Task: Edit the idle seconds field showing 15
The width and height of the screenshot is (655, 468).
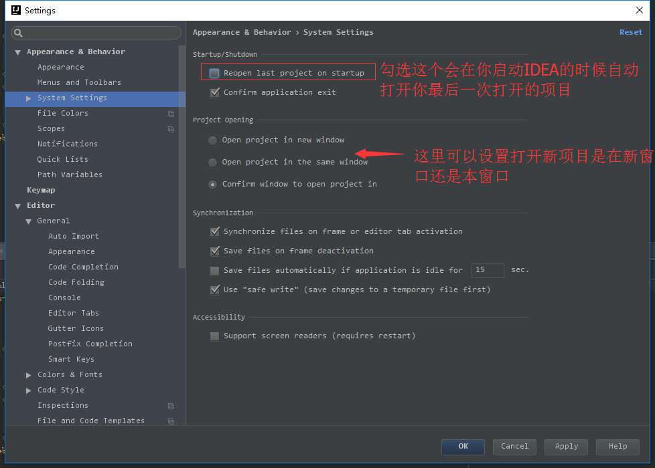Action: (488, 271)
